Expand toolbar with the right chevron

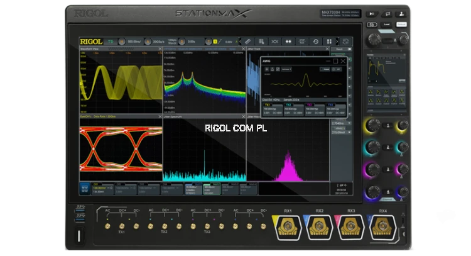pos(337,42)
